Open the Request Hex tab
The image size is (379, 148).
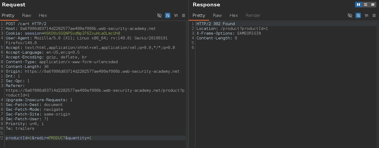coord(43,15)
